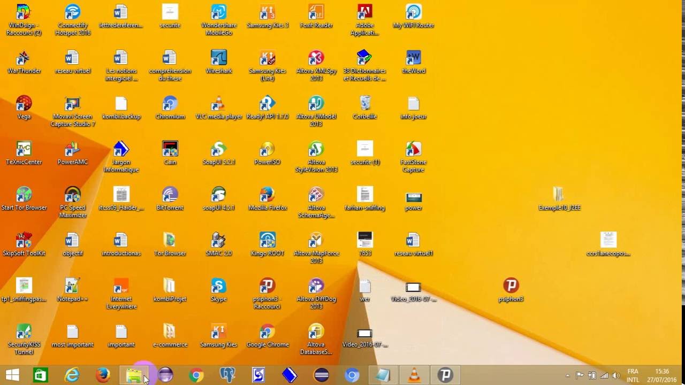The image size is (685, 385).
Task: Open Start Tor Browser shortcut
Action: coord(24,198)
